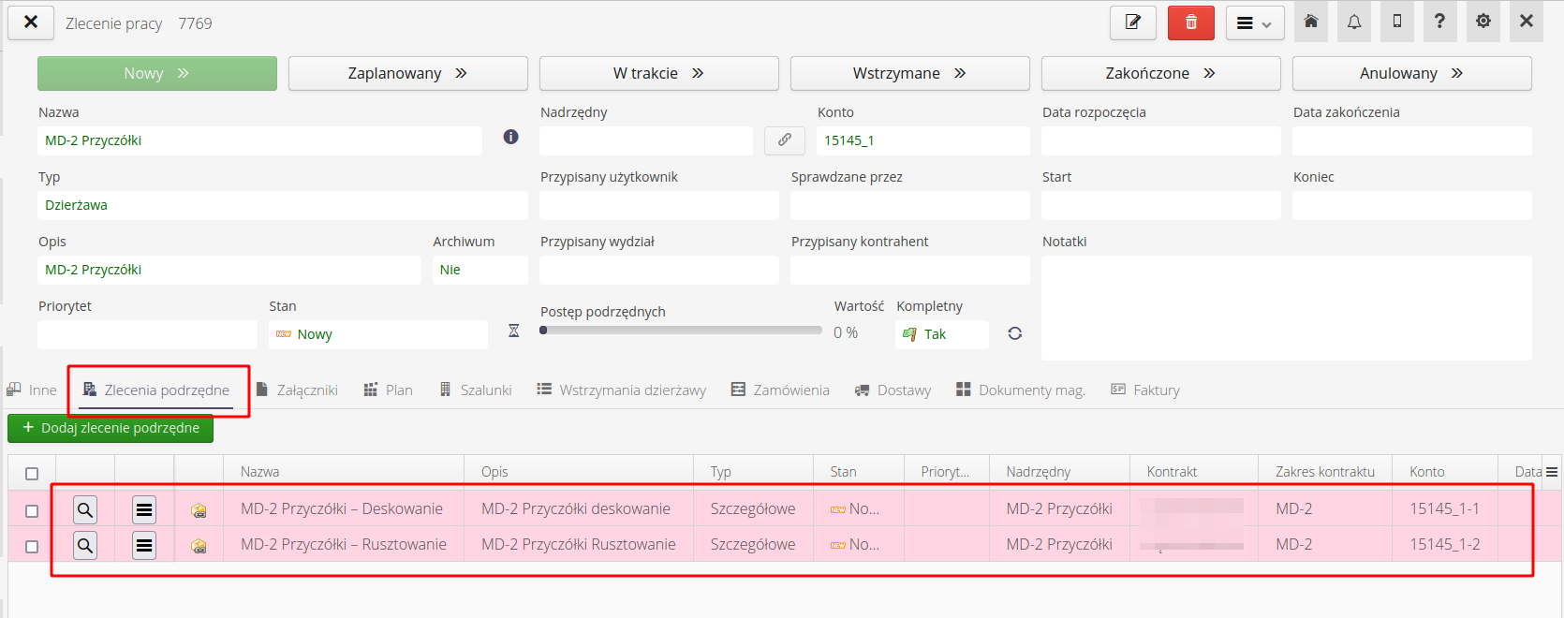
Task: Click the question mark help icon
Action: point(1439,22)
